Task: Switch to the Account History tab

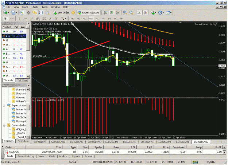Action: (26, 156)
